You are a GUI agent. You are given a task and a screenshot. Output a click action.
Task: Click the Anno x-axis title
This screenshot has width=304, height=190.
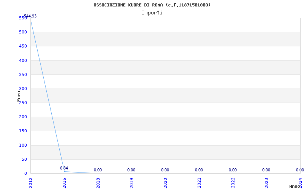pyautogui.click(x=294, y=186)
